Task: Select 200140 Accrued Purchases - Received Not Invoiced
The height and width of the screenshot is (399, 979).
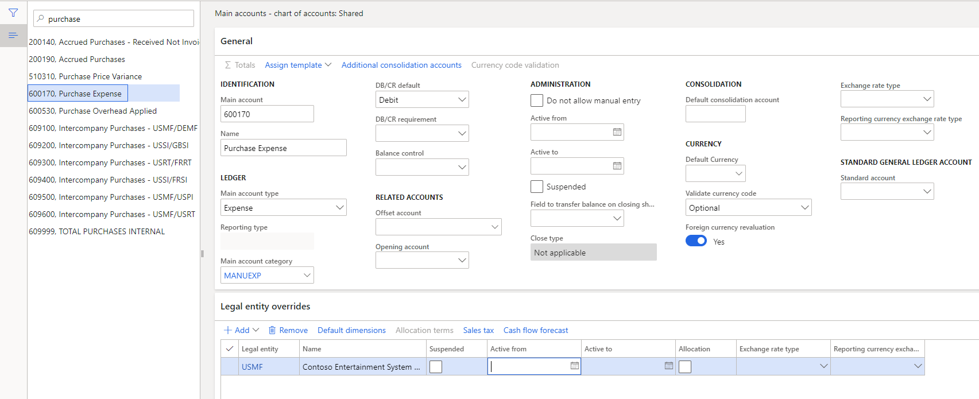Action: 114,42
